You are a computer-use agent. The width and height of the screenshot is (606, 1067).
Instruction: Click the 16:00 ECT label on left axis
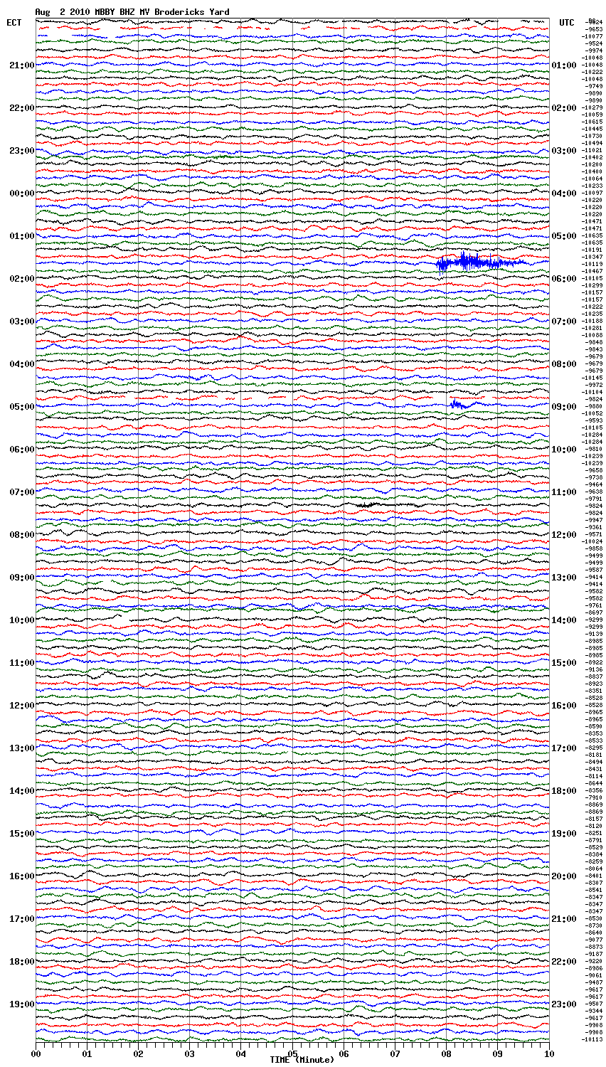click(21, 876)
